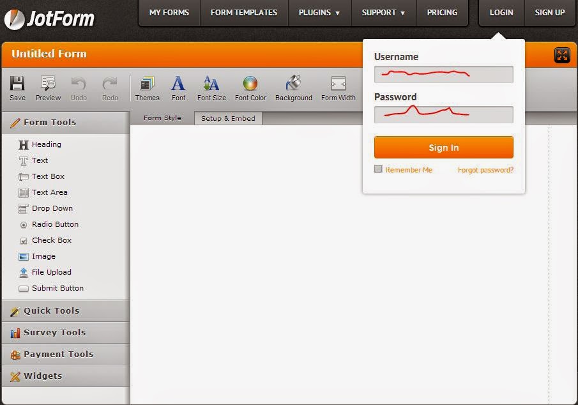The image size is (578, 405).
Task: Click the JotForm logo
Action: click(x=49, y=19)
